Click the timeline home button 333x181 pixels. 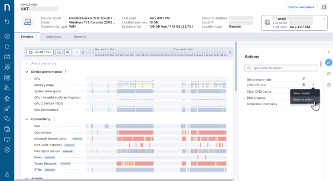point(59,52)
